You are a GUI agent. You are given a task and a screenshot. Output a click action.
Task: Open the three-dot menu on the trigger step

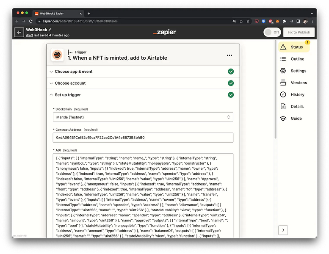[229, 55]
